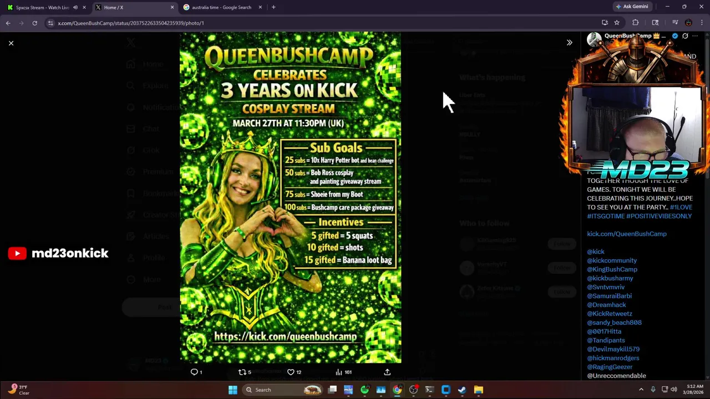Open the Windows Start menu
Screen dimensions: 710x399
coord(233,390)
